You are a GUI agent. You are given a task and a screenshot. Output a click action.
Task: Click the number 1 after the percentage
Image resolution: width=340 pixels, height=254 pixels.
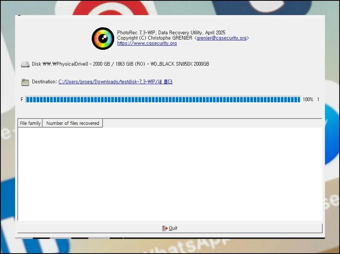click(318, 100)
